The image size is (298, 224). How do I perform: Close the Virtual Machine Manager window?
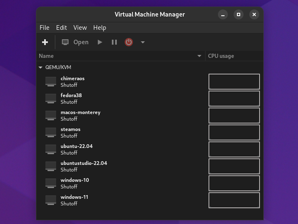(254, 14)
